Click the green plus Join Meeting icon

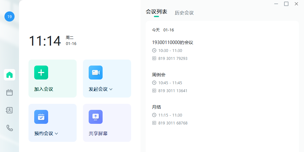point(41,73)
